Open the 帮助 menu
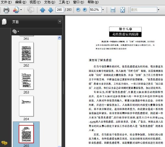 (93, 2)
